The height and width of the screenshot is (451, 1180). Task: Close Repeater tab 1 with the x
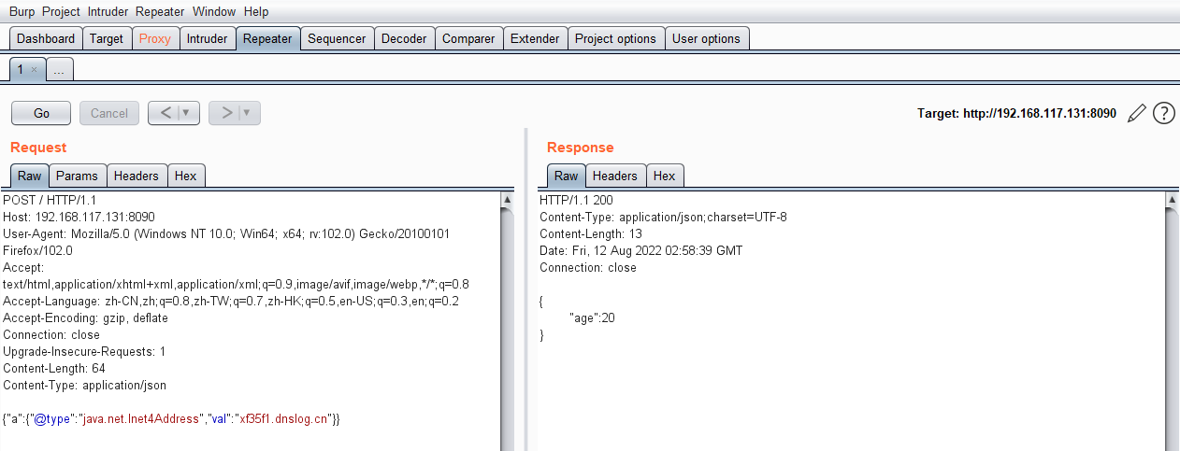35,69
